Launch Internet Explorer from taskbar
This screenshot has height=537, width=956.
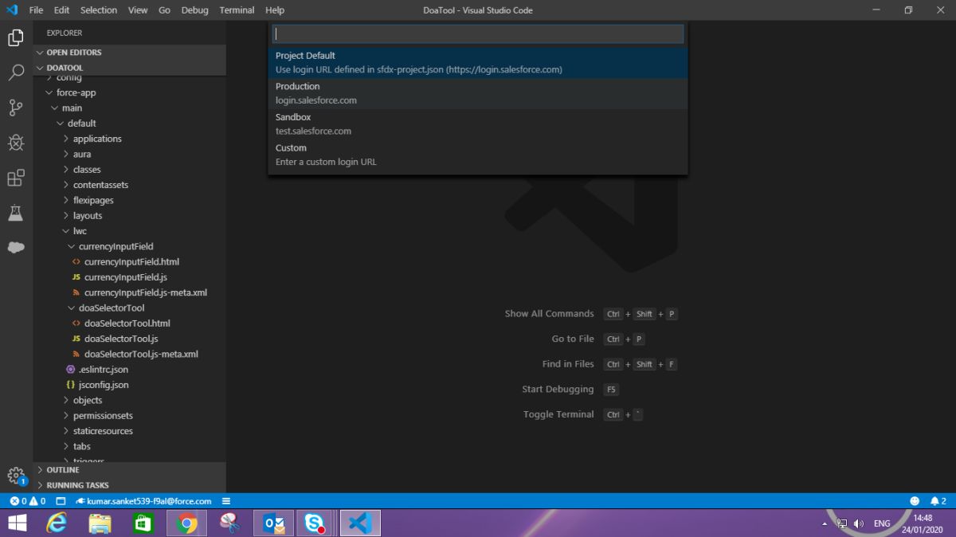click(57, 523)
